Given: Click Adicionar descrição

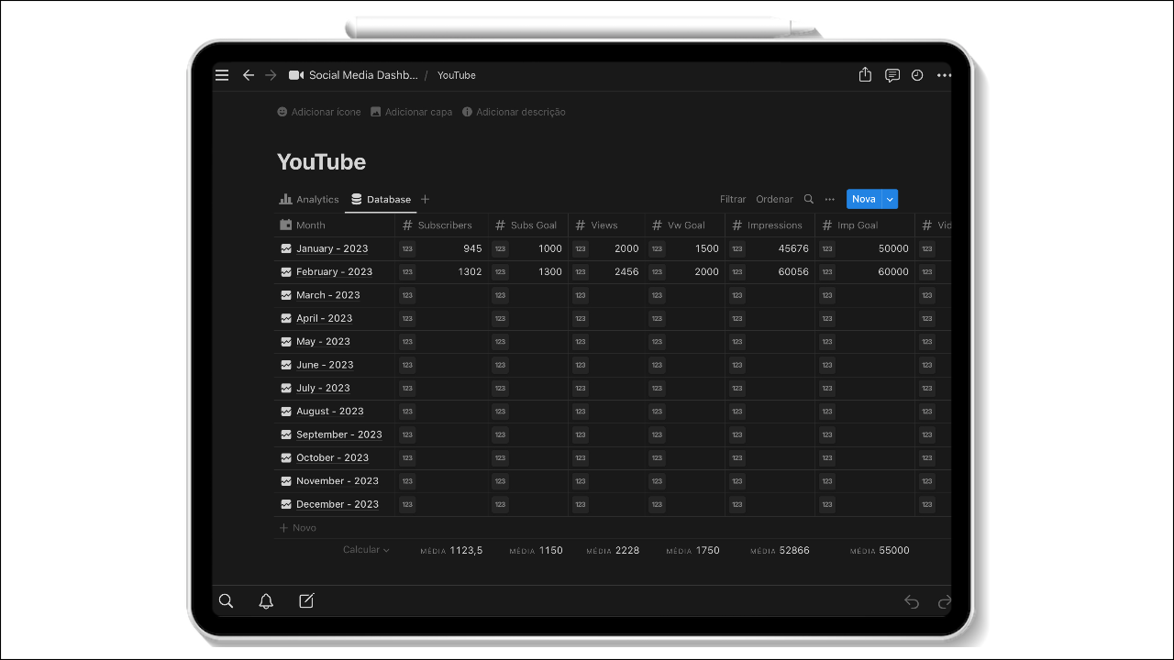Looking at the screenshot, I should [514, 112].
